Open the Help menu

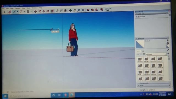(40, 8)
